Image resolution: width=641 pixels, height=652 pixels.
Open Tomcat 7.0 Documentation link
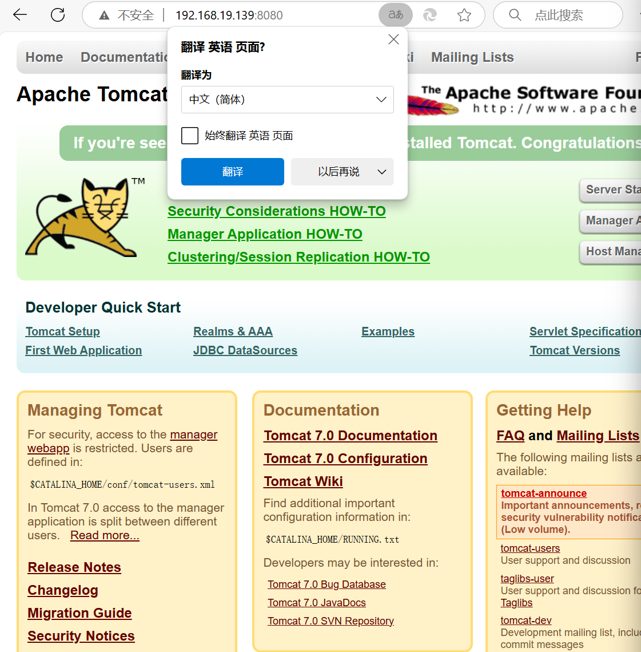point(350,436)
